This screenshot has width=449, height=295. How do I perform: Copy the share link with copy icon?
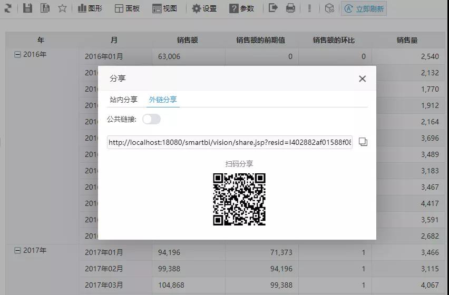pyautogui.click(x=363, y=142)
